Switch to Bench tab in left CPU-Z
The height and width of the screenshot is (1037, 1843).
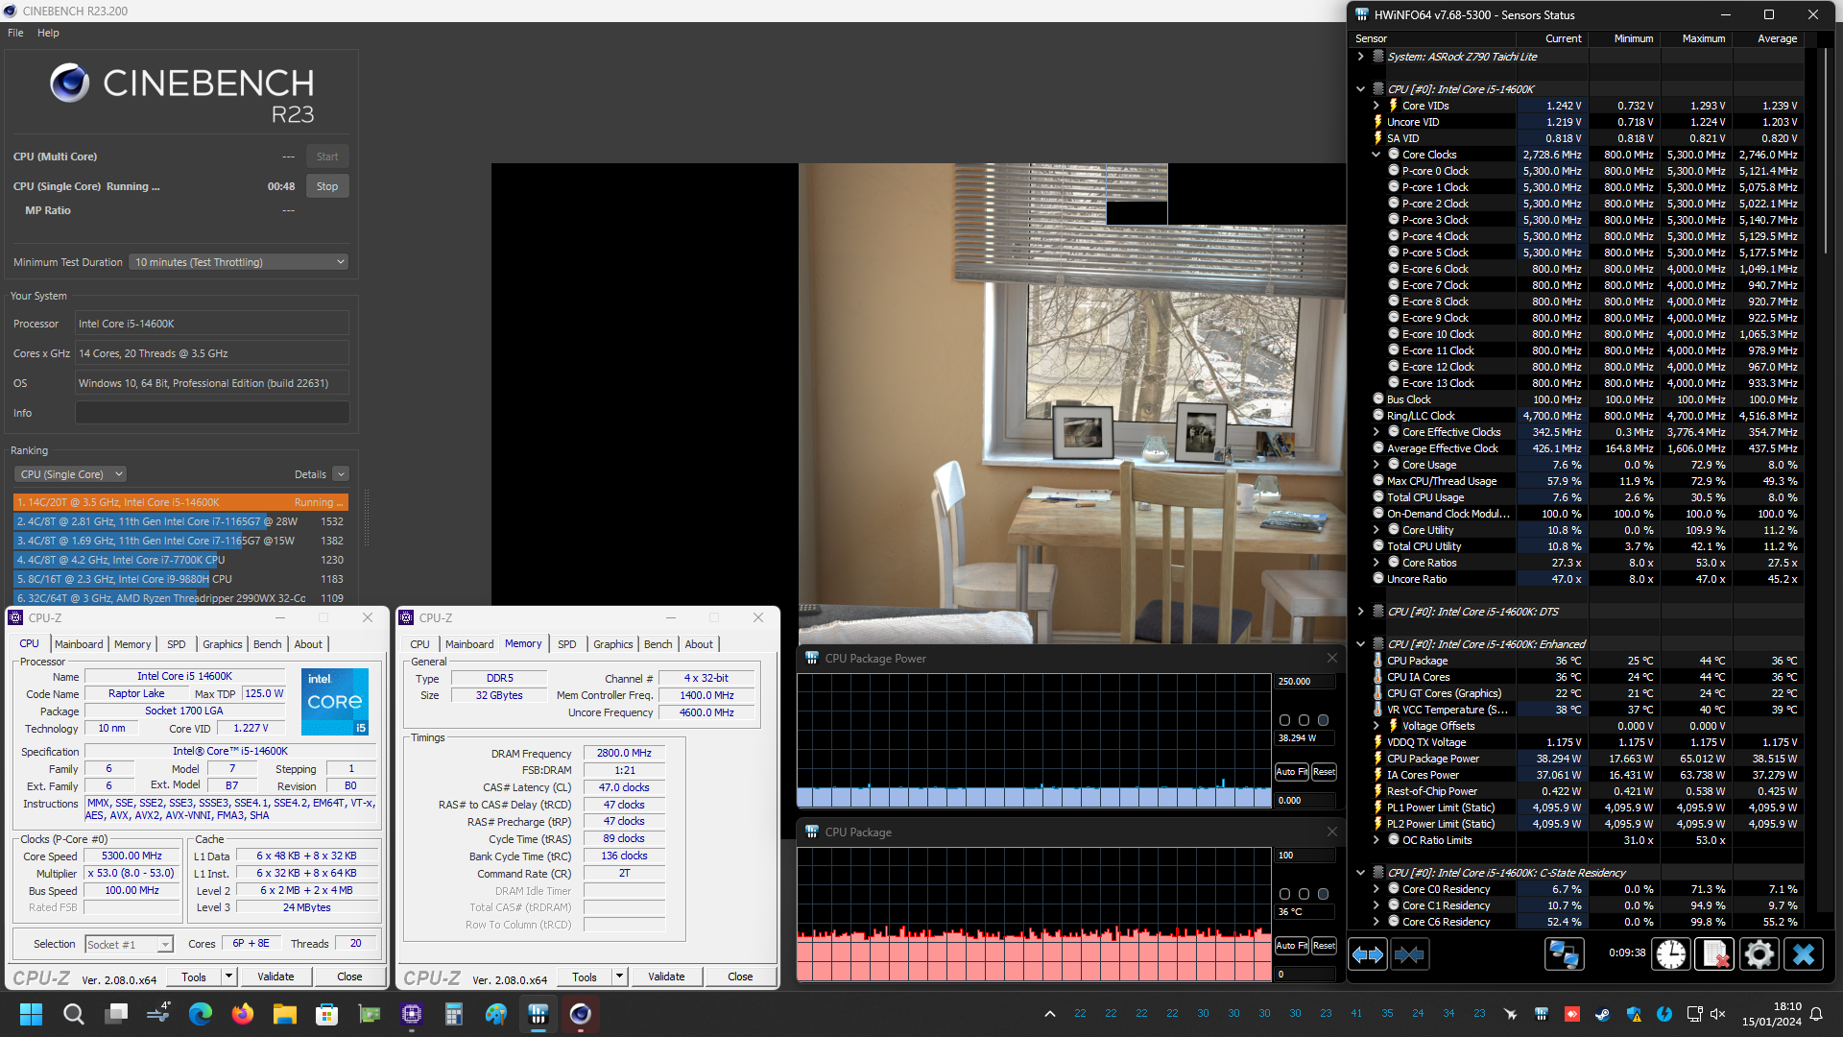(268, 644)
